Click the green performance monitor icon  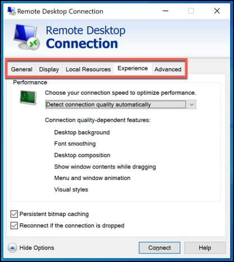(28, 97)
